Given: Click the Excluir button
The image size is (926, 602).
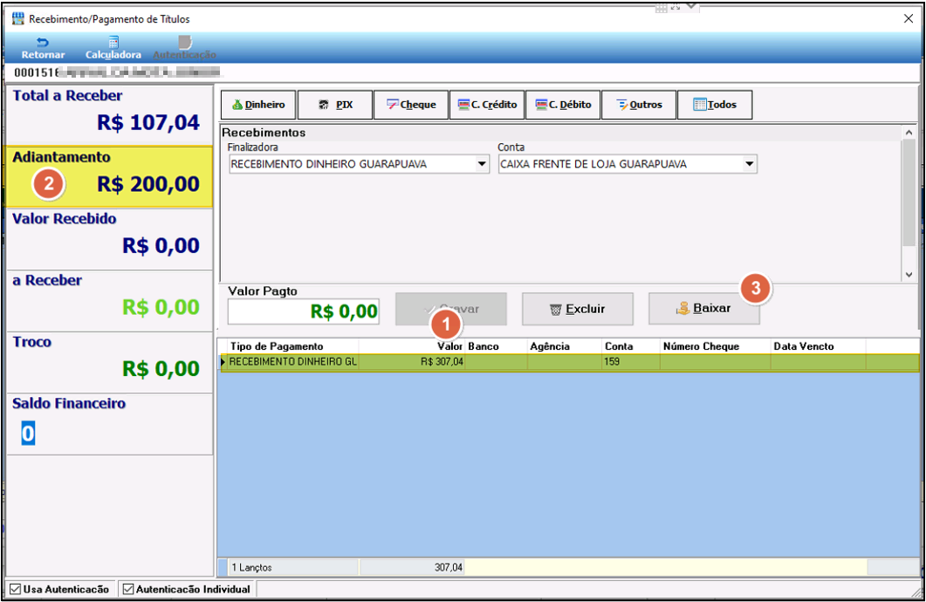Looking at the screenshot, I should click(x=578, y=309).
